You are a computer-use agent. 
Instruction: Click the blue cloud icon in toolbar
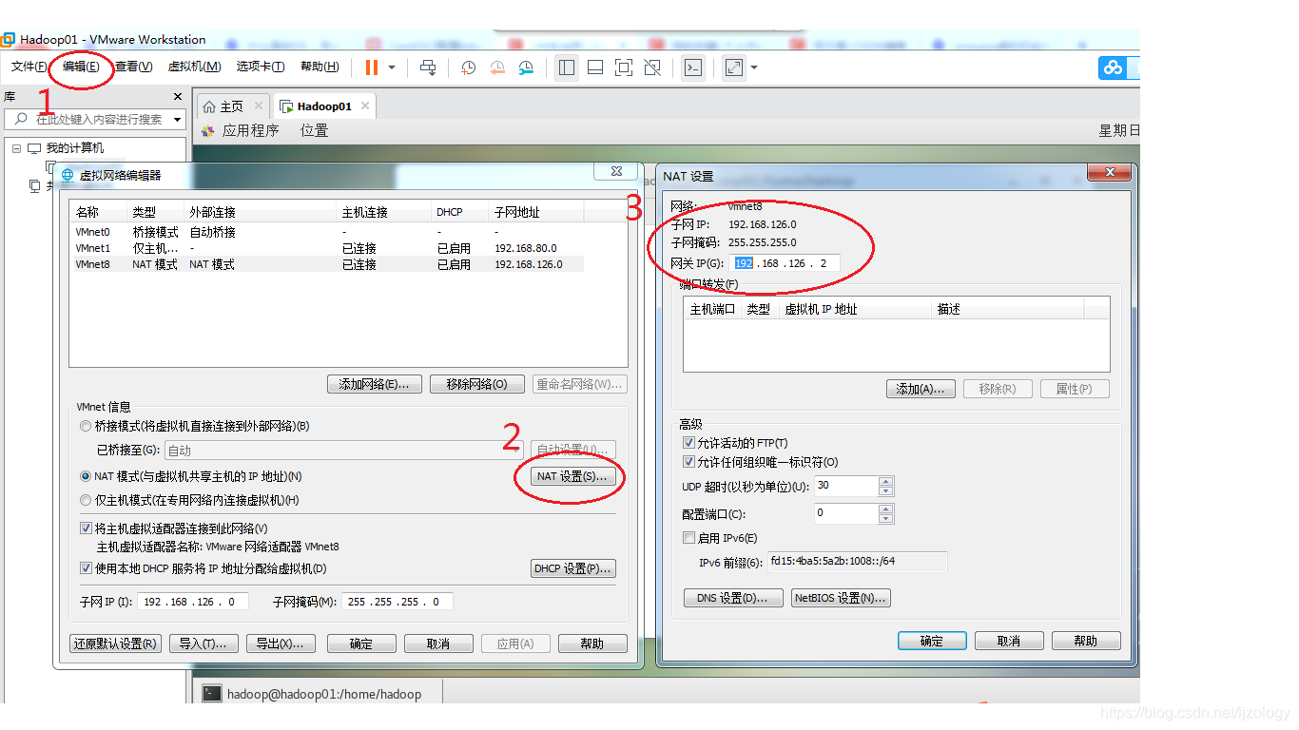1113,67
